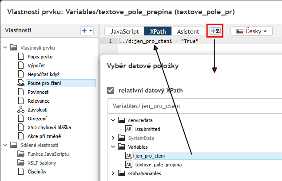Click the Nepočítat když document icon
The image size is (282, 181).
tap(21, 74)
